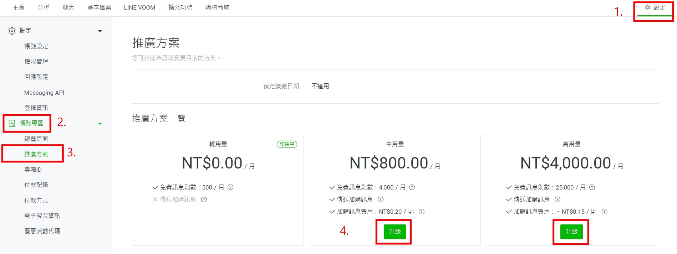This screenshot has width=677, height=254.
Task: Click help icon beside 加購訊息費用 ~NT$0.15 / 則
Action: (x=604, y=212)
